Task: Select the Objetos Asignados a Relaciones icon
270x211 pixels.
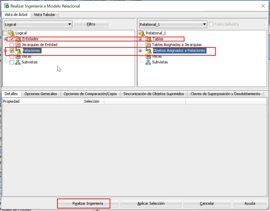Action: click(x=149, y=50)
